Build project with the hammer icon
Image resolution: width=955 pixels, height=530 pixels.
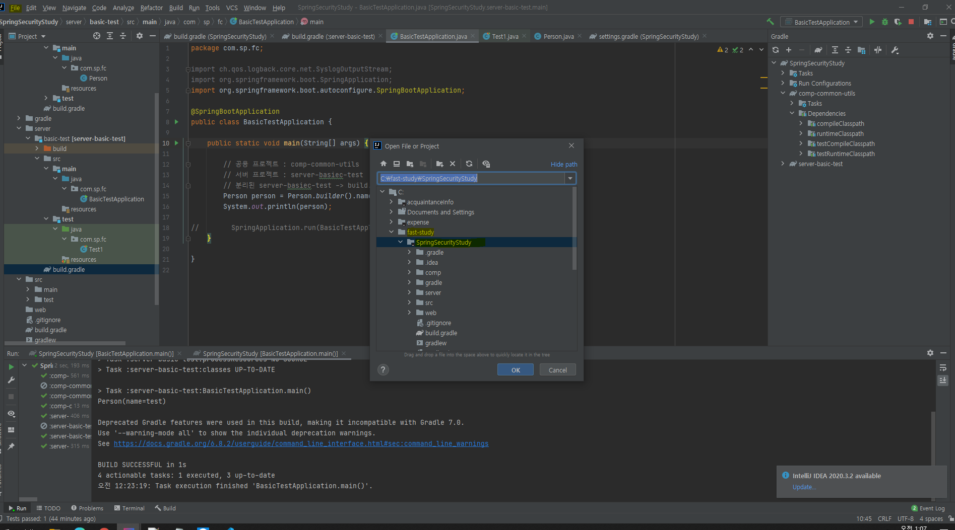[770, 22]
